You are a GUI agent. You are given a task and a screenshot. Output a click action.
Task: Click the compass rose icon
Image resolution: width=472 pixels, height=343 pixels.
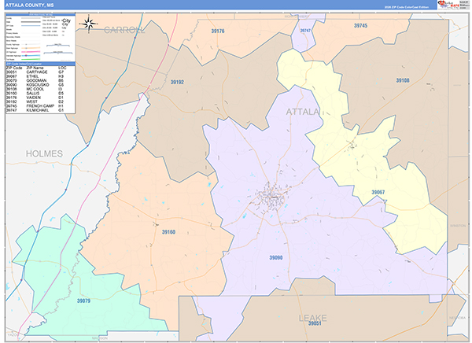coord(88,24)
